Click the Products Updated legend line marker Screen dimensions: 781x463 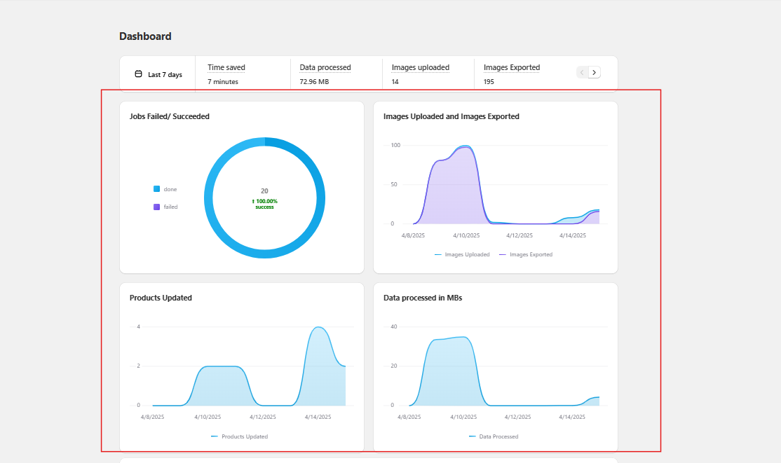215,436
